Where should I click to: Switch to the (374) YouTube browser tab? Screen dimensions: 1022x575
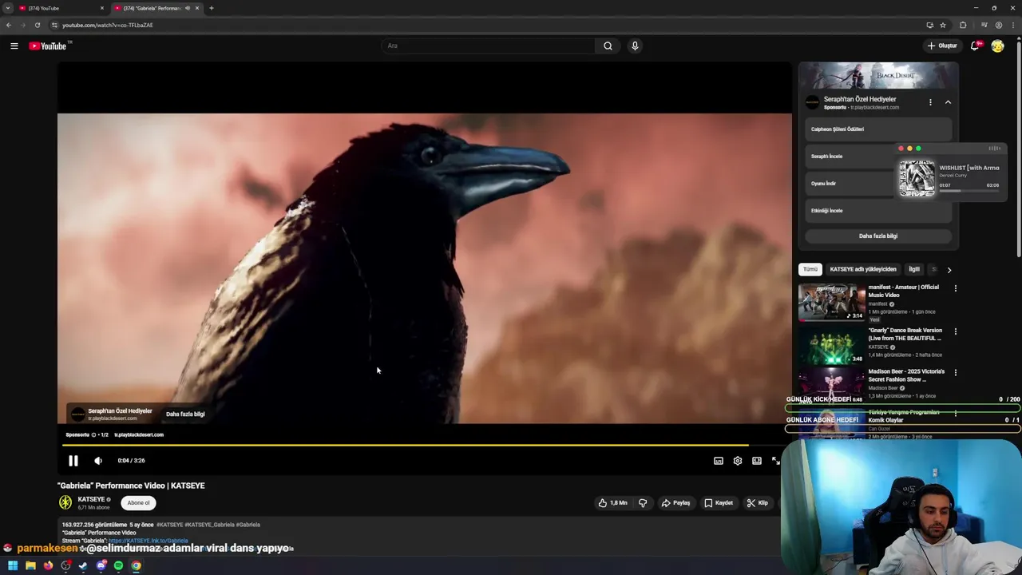pos(61,8)
